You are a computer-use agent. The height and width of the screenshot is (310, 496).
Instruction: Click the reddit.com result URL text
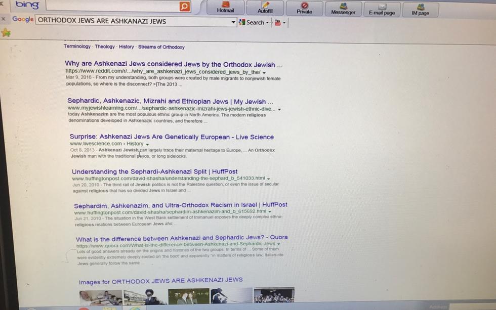(163, 72)
